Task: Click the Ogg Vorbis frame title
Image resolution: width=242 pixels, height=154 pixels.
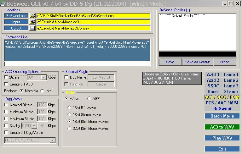Action: click(14, 99)
